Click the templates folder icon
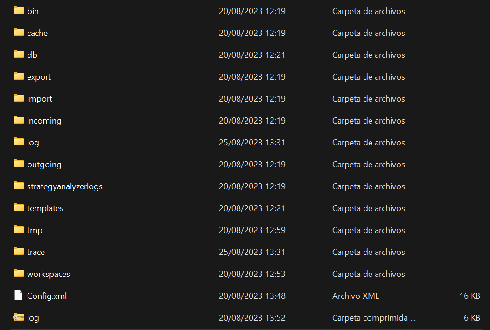 click(19, 208)
